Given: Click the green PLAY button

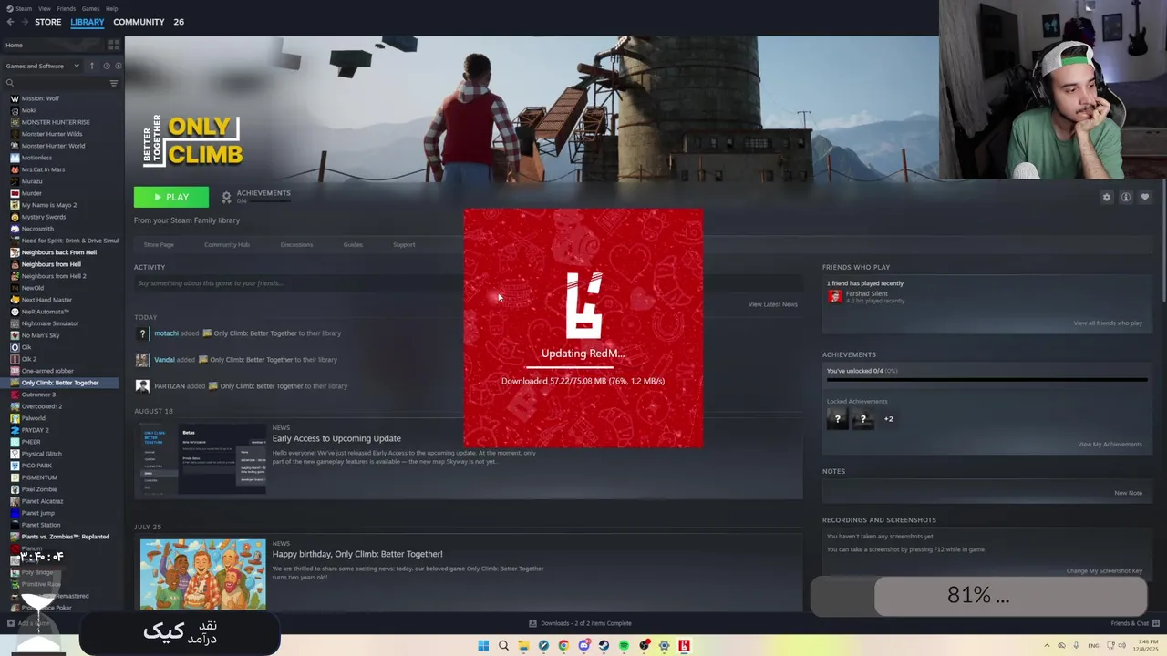Looking at the screenshot, I should [x=171, y=197].
